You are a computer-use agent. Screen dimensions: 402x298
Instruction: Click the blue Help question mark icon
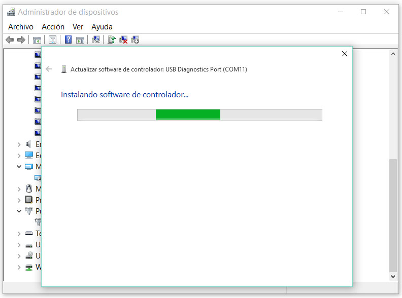coord(68,40)
